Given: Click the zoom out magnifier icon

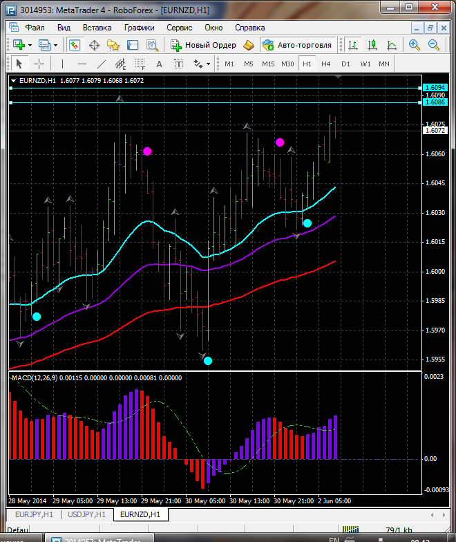Looking at the screenshot, I should (x=434, y=45).
